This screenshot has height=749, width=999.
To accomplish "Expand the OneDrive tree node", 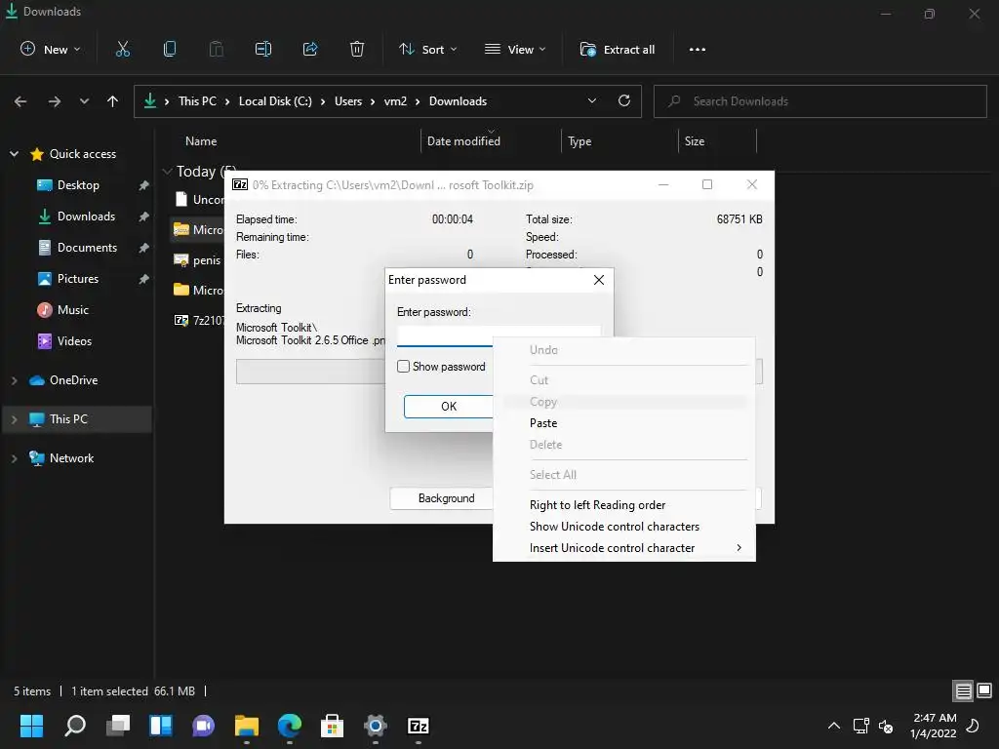I will [x=14, y=380].
